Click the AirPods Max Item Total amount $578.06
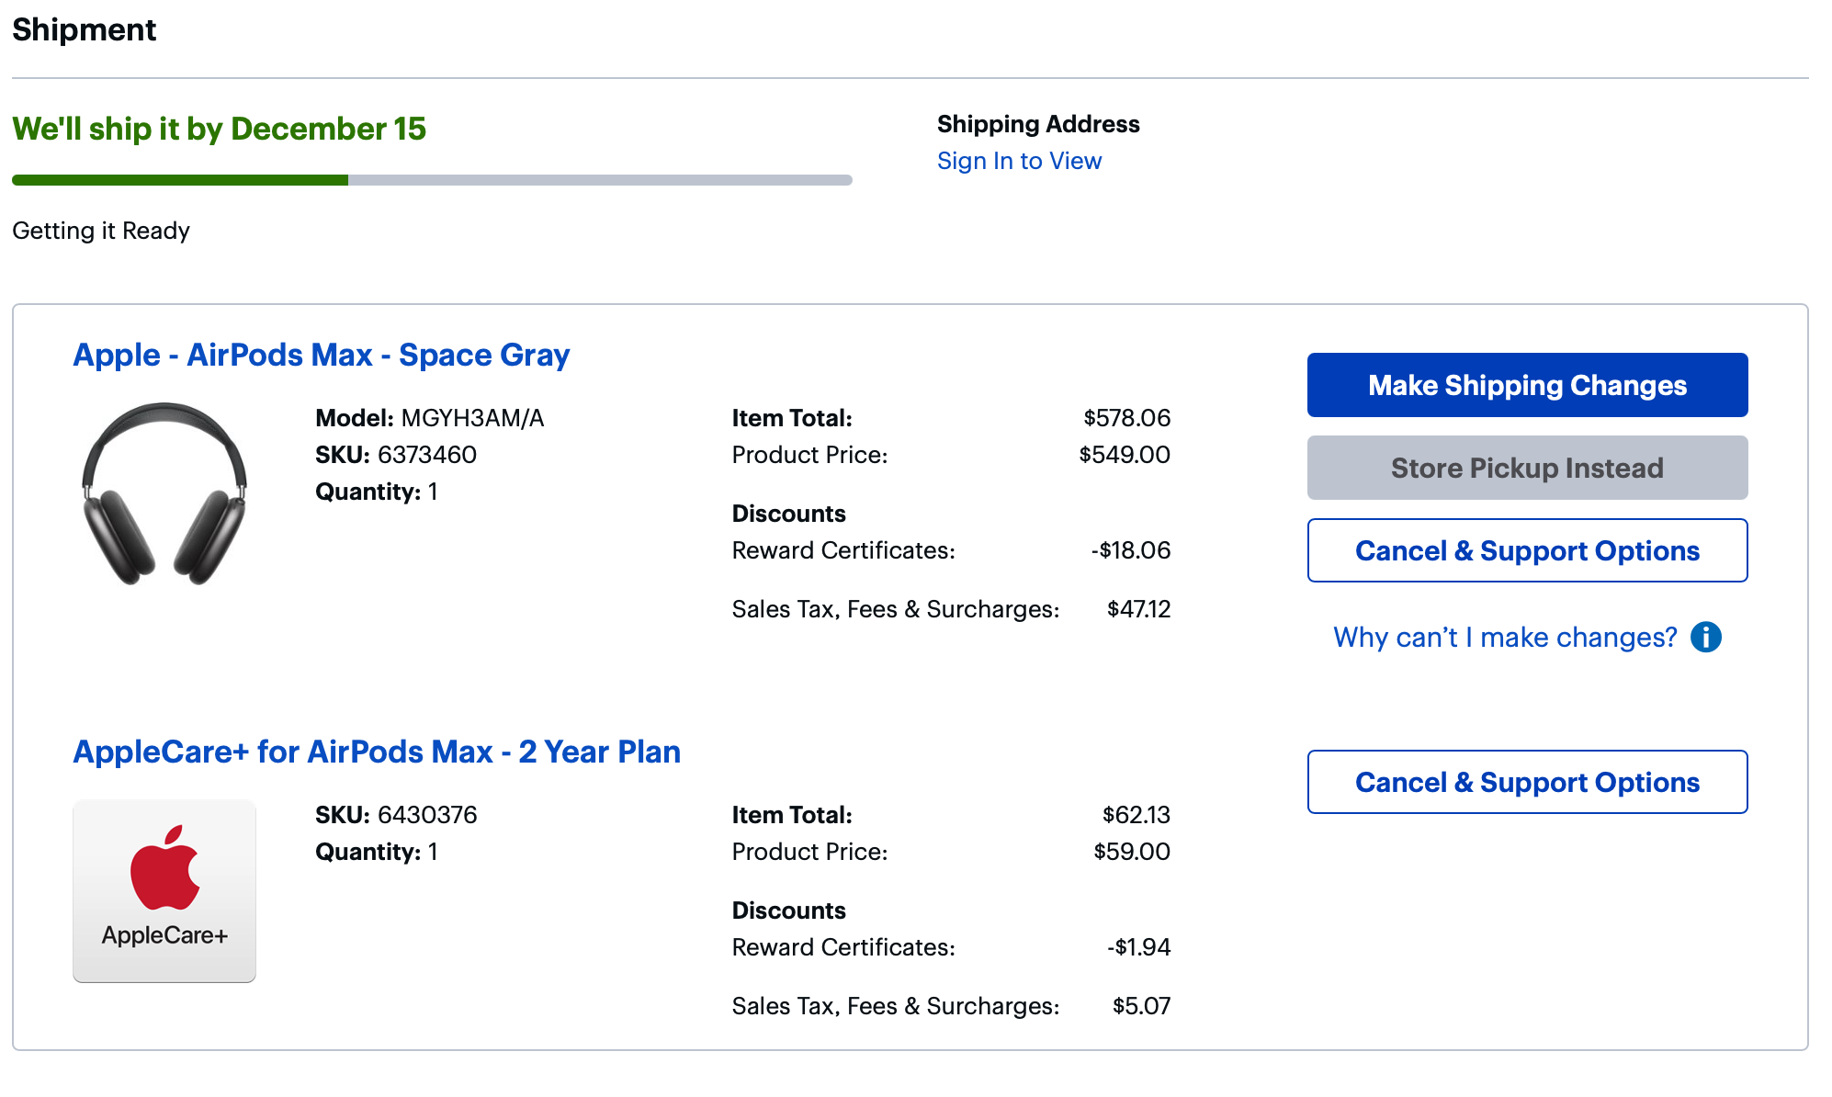This screenshot has width=1832, height=1097. click(x=1126, y=418)
